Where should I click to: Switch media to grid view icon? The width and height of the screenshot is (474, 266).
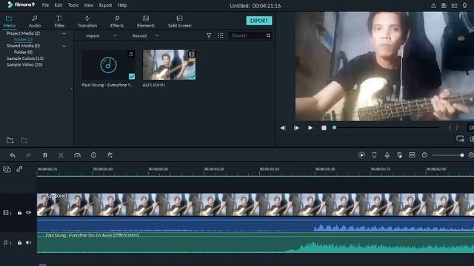pos(221,35)
